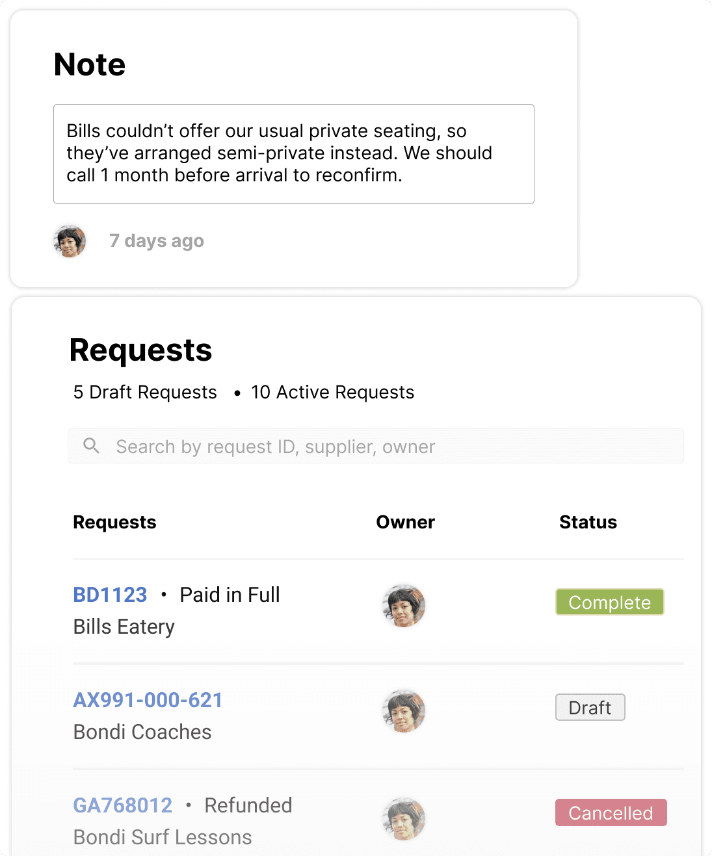712x856 pixels.
Task: Click the note author's avatar
Action: tap(70, 241)
